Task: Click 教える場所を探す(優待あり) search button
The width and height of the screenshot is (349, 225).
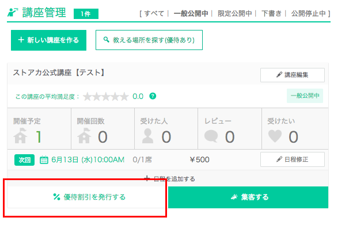Action: [149, 40]
